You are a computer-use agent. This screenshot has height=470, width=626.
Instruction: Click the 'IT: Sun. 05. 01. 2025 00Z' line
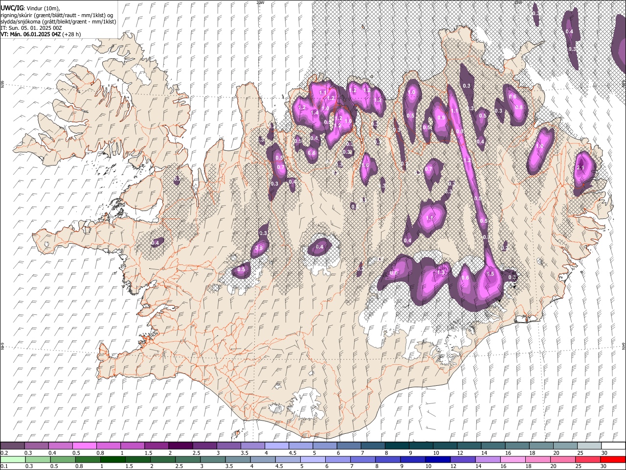[x=31, y=28]
